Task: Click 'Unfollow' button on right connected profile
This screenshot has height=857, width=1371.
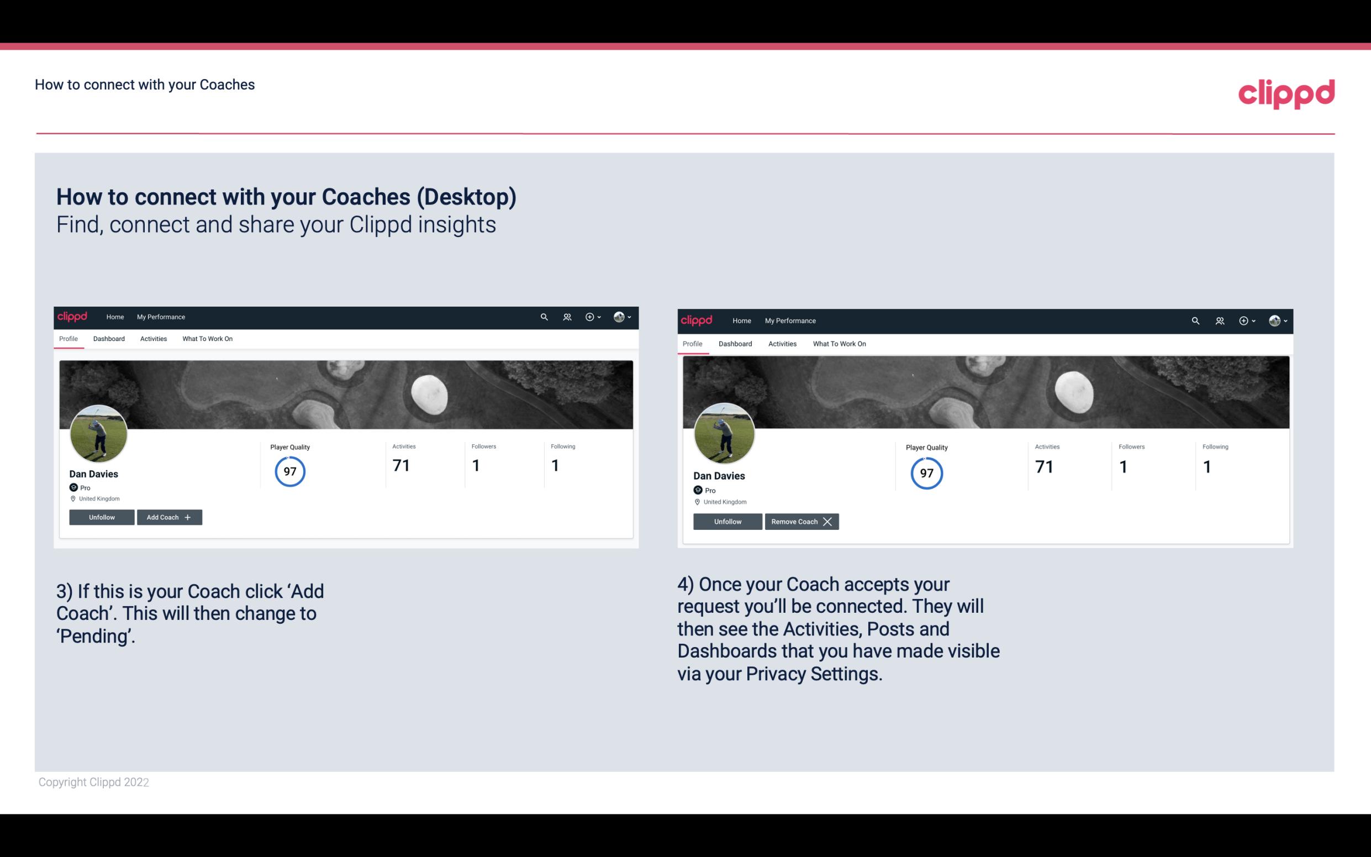Action: 726,521
